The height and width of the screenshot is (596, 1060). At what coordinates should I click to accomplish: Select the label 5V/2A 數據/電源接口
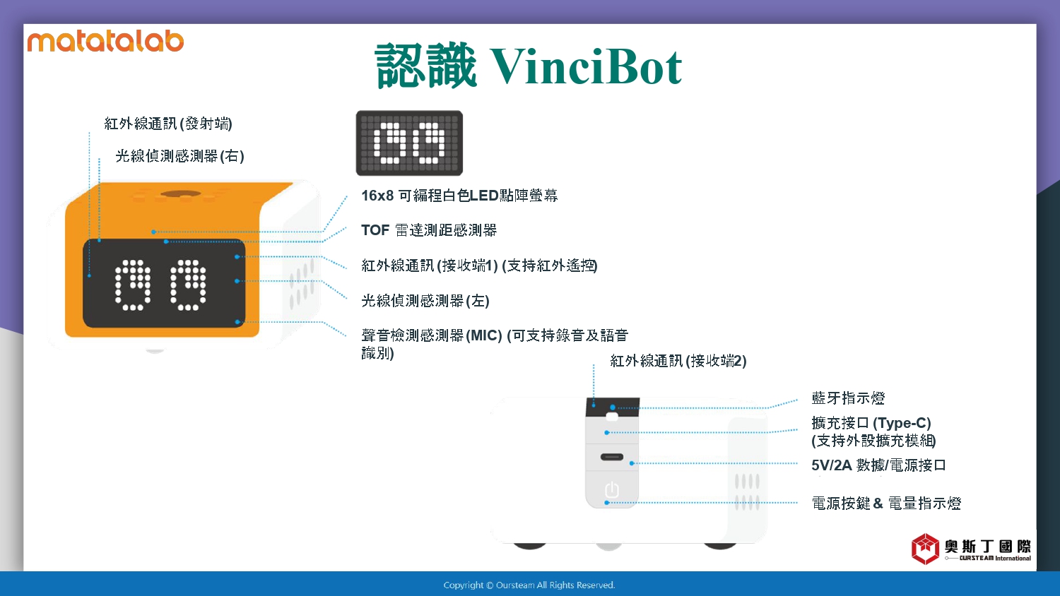[x=878, y=465]
